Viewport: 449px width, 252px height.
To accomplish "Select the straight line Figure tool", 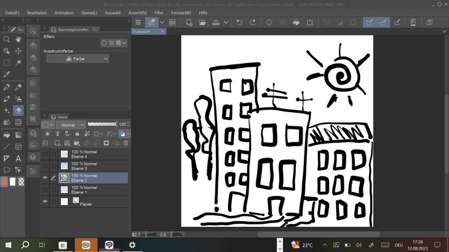I will point(7,147).
